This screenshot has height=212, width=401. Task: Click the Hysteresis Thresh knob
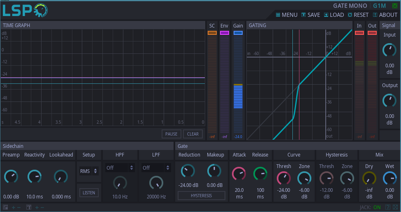coord(326,178)
